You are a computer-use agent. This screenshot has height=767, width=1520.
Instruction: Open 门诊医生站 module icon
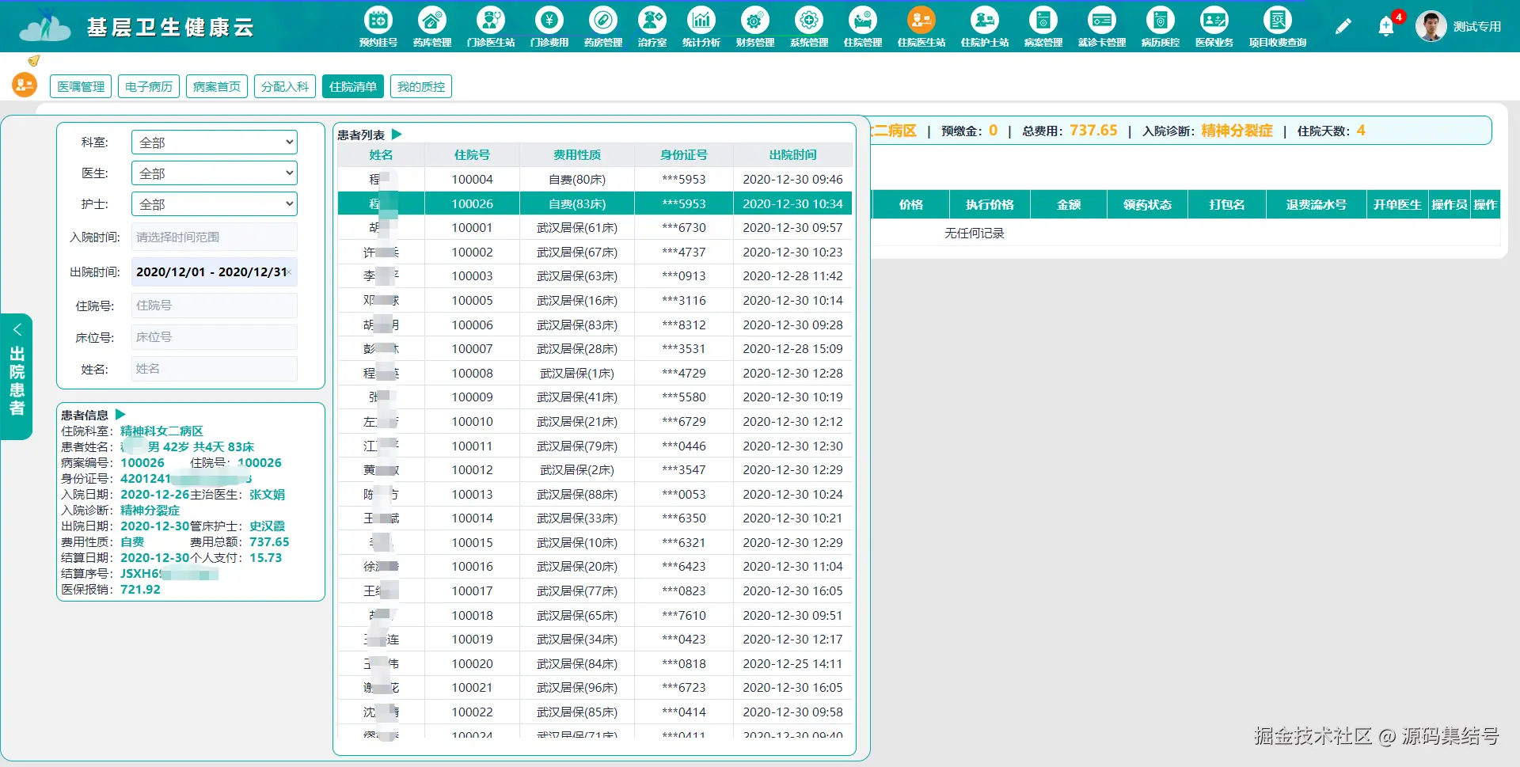pyautogui.click(x=491, y=20)
